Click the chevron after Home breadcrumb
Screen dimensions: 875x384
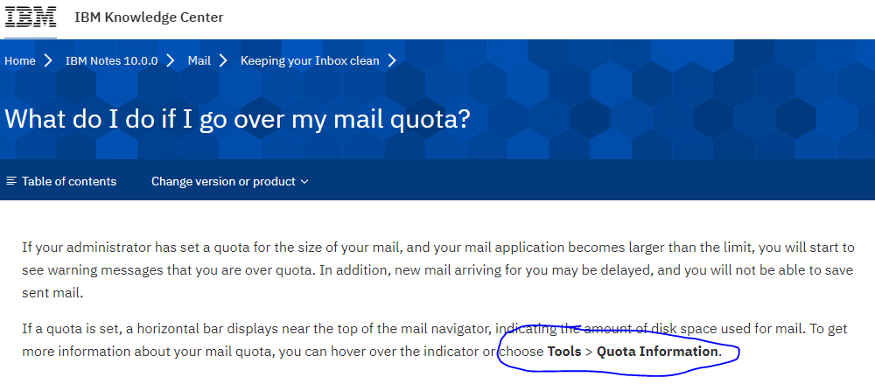tap(48, 61)
